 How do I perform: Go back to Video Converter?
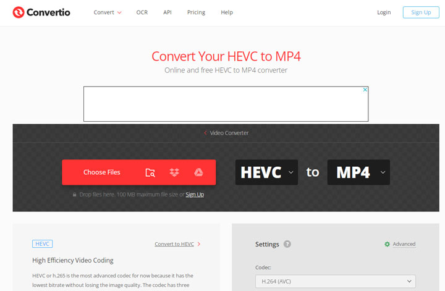(226, 133)
